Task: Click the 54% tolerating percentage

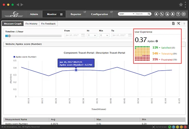Action: pyautogui.click(x=155, y=53)
